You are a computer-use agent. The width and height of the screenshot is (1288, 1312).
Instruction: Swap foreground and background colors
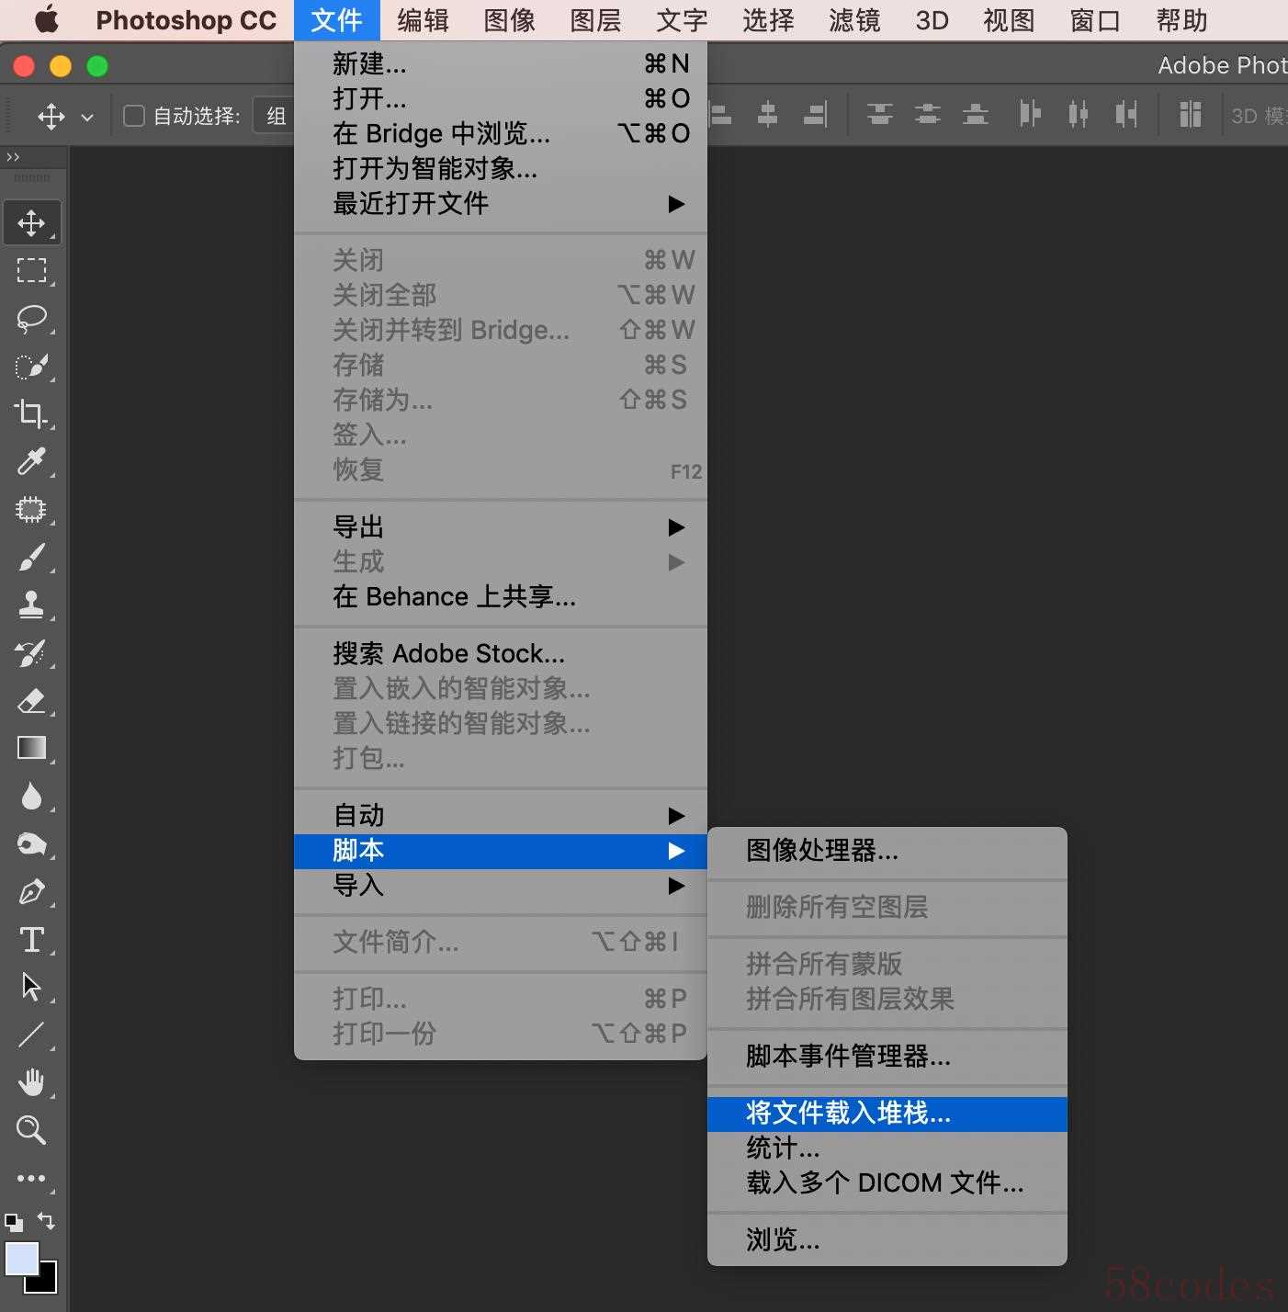46,1221
